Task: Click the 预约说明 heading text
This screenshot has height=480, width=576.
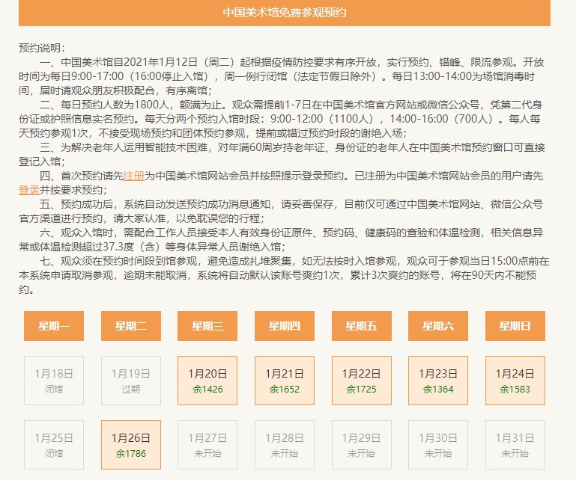Action: click(42, 48)
